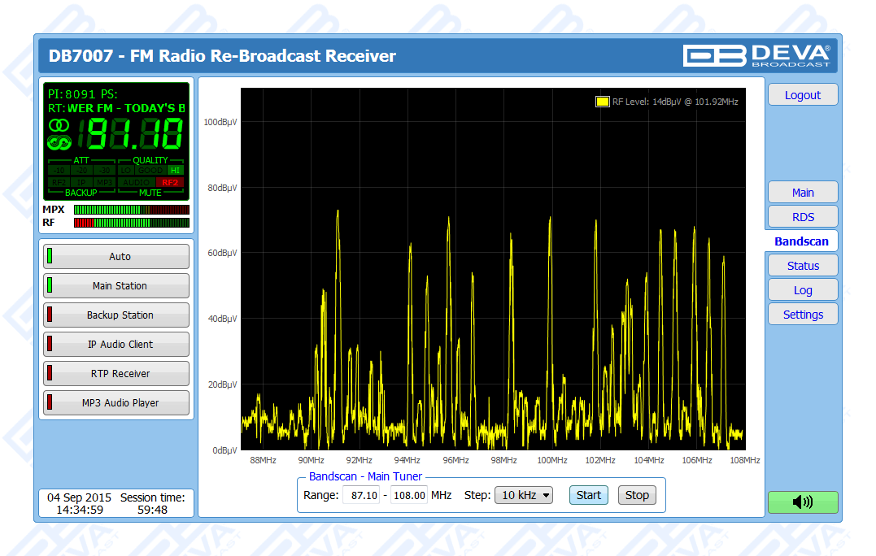Go to the Status tab
Viewport: 876px width, 556px height.
[x=803, y=266]
